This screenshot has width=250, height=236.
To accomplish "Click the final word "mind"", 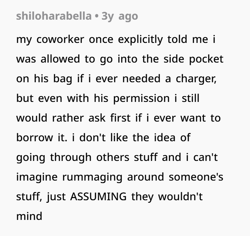I will coord(29,216).
